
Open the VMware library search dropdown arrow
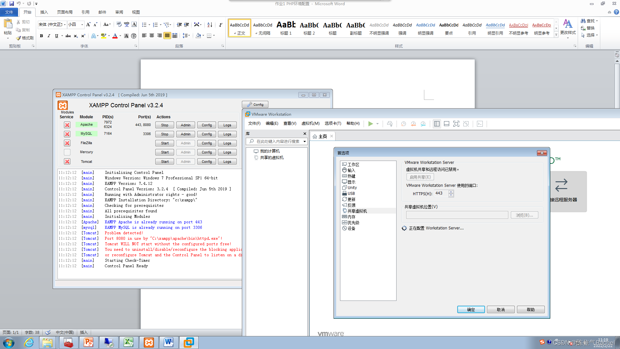[305, 141]
